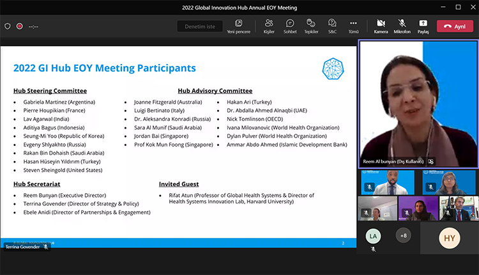Screen dimensions: 479x275
Task: Toggle the Mikrofon mute state
Action: click(402, 26)
